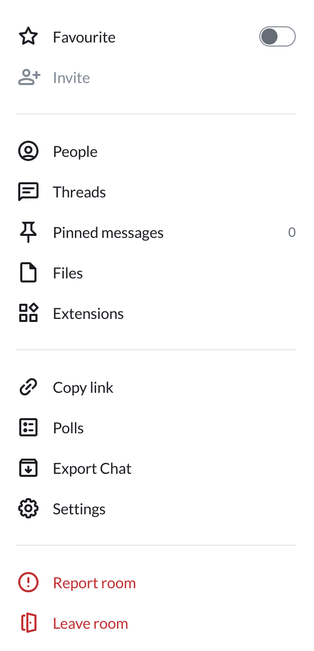Click the Export Chat download icon
Viewport: 314px width, 651px height.
click(x=28, y=468)
